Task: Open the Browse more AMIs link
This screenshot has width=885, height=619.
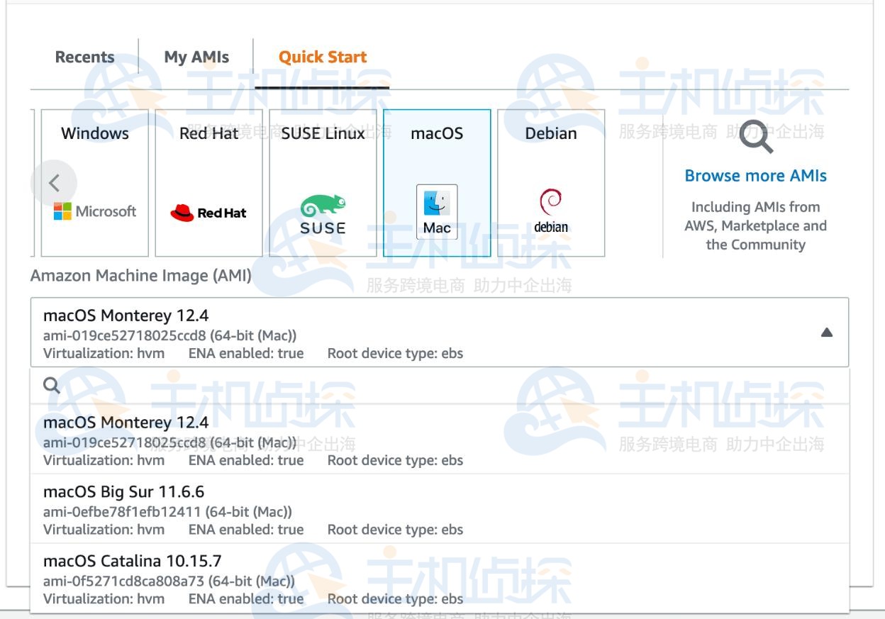Action: [755, 176]
